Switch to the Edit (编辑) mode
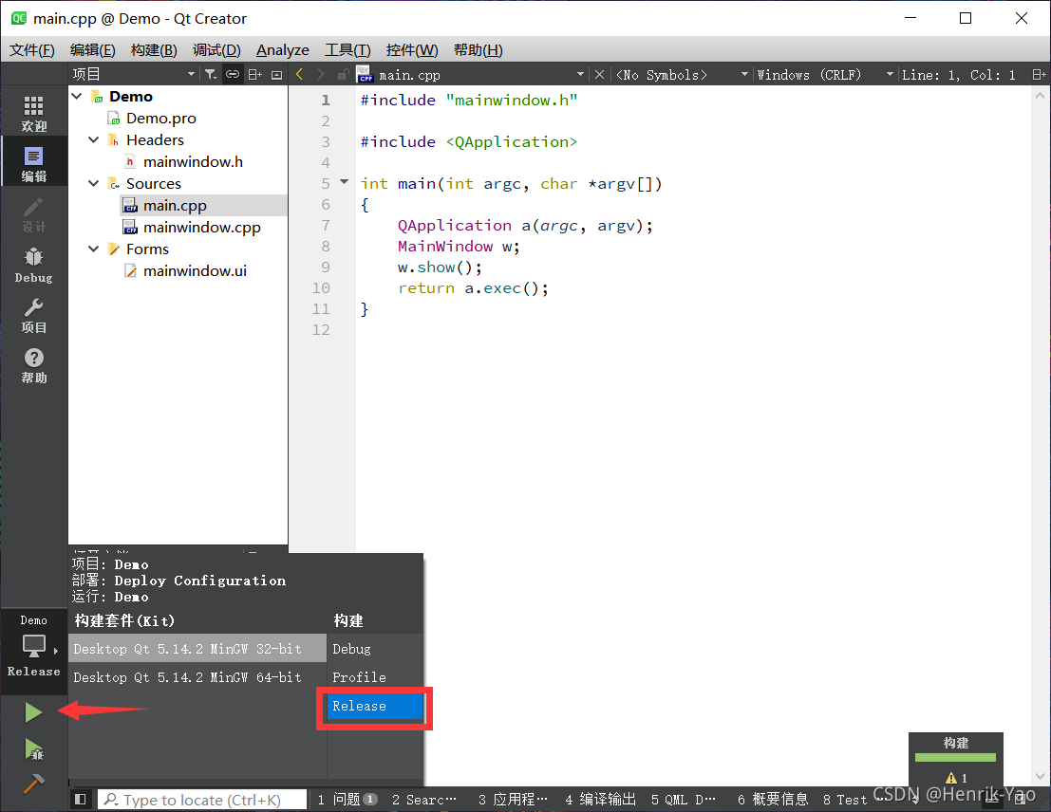The height and width of the screenshot is (812, 1051). click(x=33, y=163)
